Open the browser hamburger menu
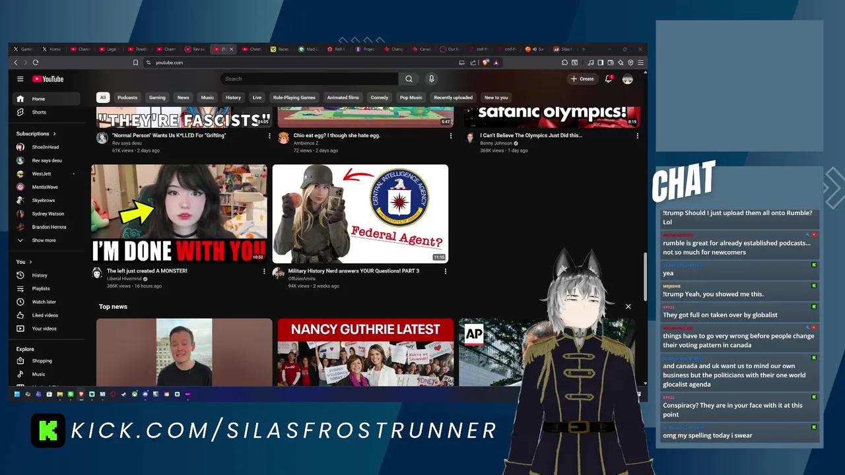The width and height of the screenshot is (845, 475). click(x=640, y=63)
